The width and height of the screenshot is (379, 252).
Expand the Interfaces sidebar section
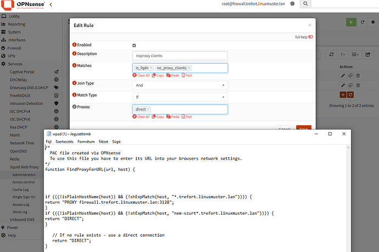pos(16,40)
